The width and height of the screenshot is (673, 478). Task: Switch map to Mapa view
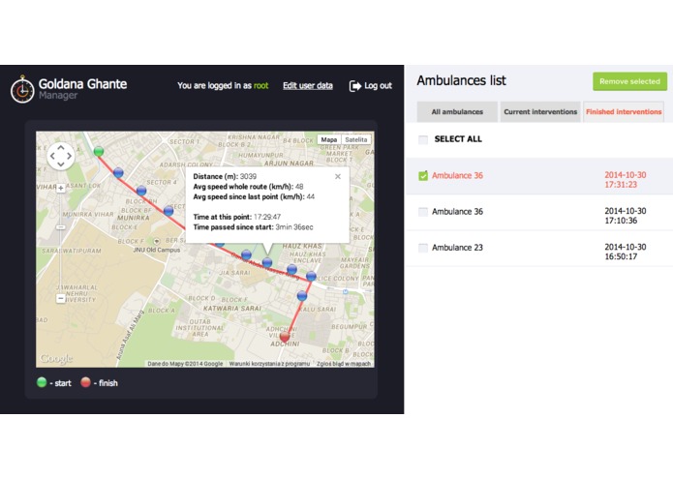click(x=329, y=139)
